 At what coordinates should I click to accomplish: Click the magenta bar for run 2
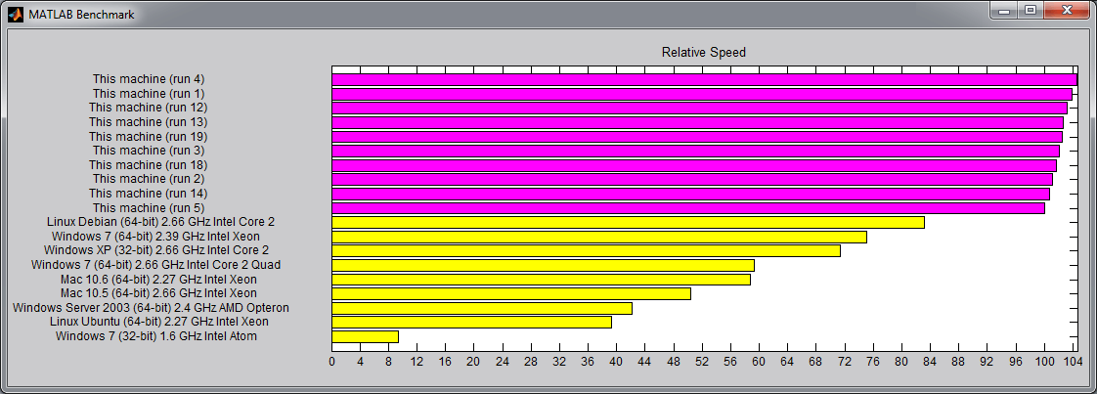pyautogui.click(x=692, y=179)
